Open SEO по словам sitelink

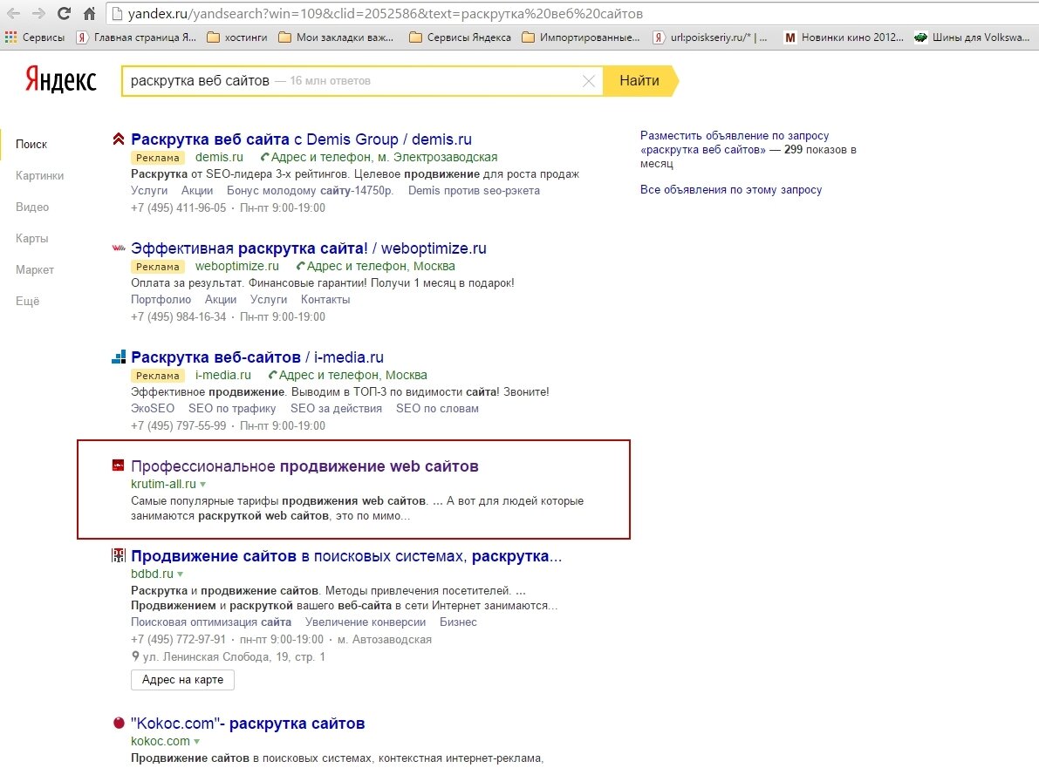point(437,409)
